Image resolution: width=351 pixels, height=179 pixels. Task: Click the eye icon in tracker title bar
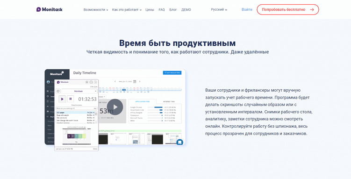click(87, 82)
